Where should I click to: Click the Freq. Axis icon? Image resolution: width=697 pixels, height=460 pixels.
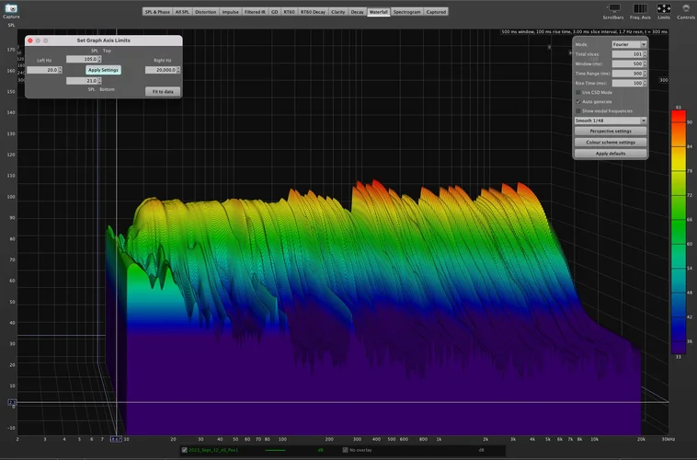(640, 7)
